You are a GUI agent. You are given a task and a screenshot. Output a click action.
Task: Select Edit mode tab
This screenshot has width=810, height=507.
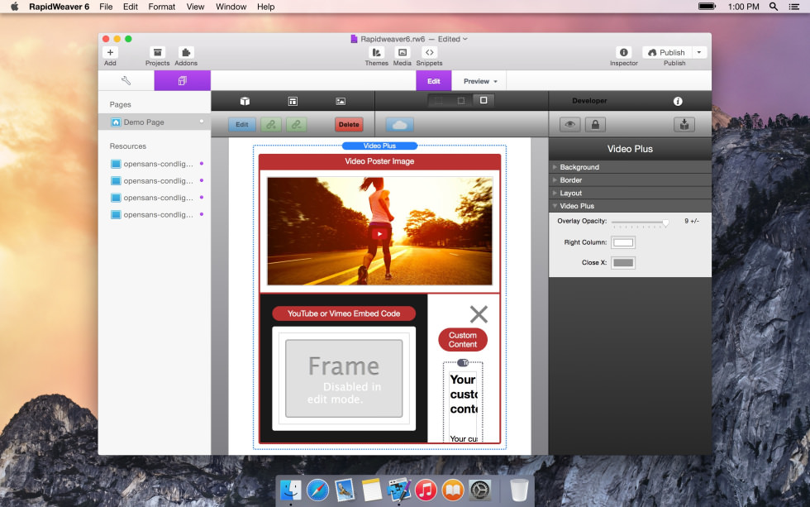pos(433,81)
